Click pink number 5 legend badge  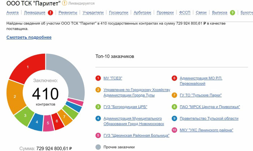pos(98,135)
